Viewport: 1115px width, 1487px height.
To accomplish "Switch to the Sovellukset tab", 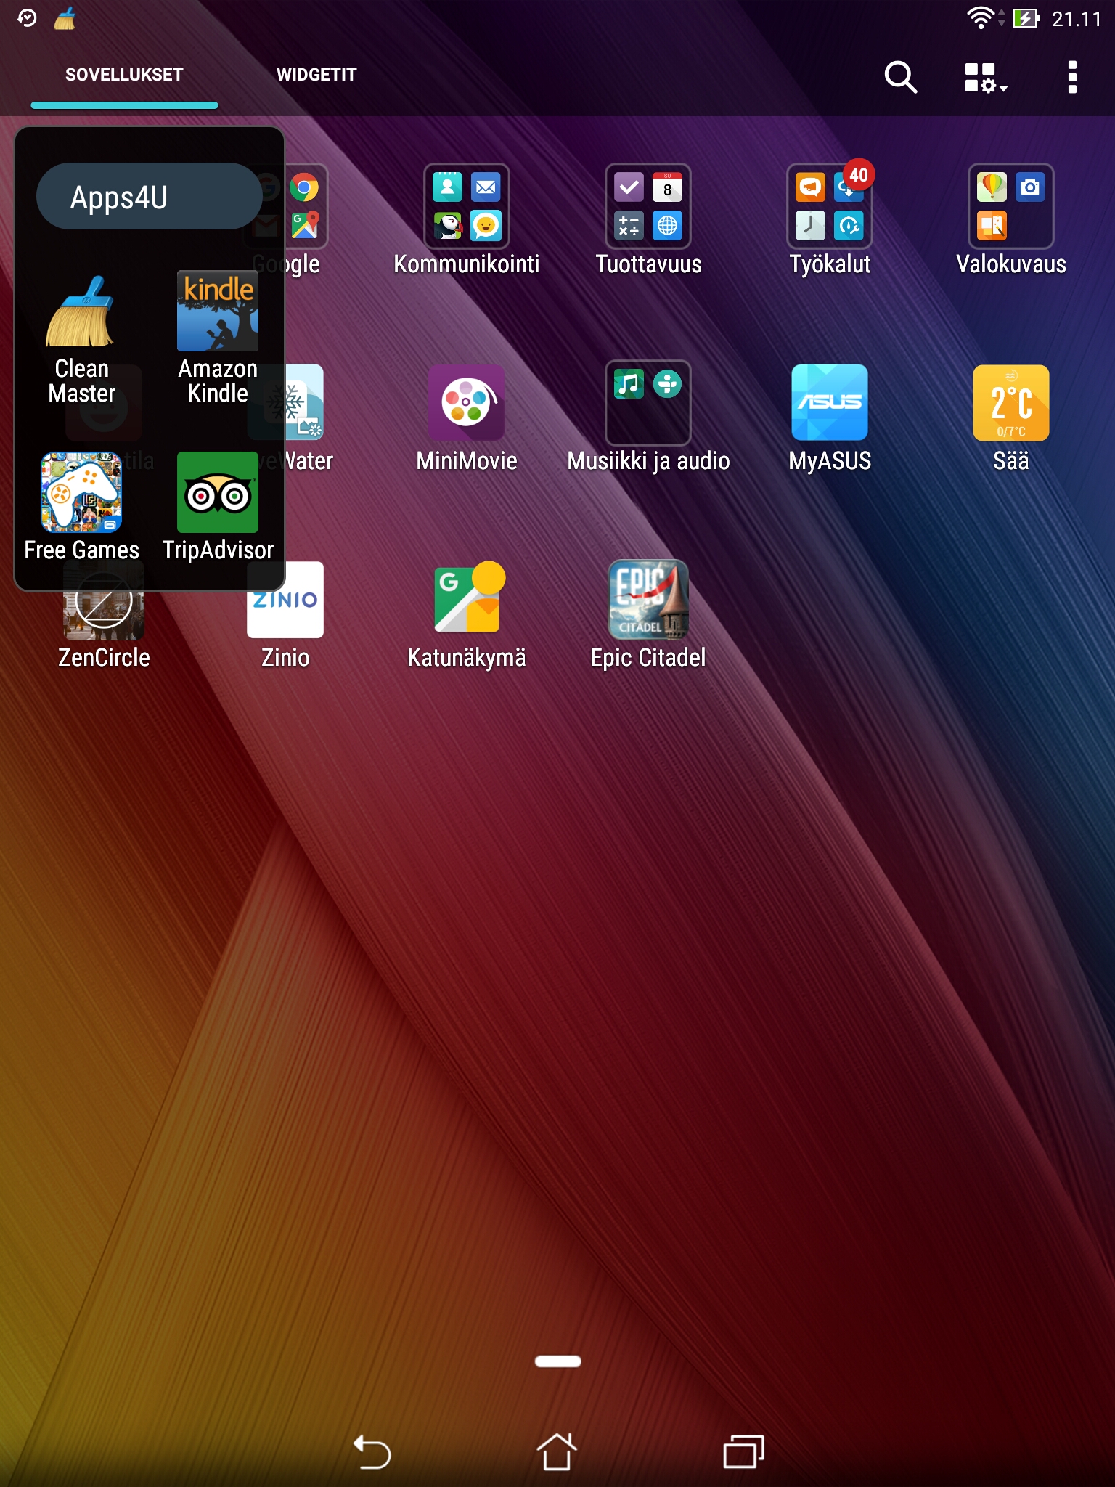I will tap(124, 75).
